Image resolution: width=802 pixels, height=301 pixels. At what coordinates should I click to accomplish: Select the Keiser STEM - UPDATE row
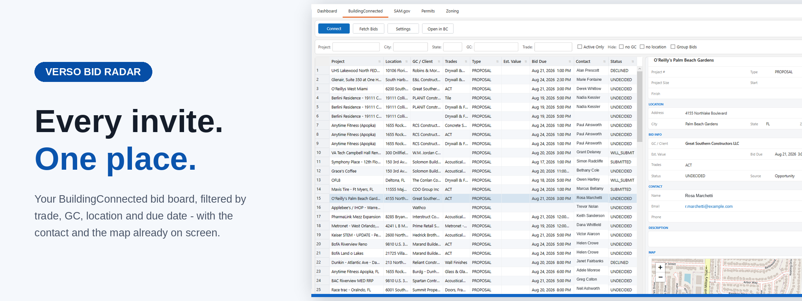[x=476, y=235]
